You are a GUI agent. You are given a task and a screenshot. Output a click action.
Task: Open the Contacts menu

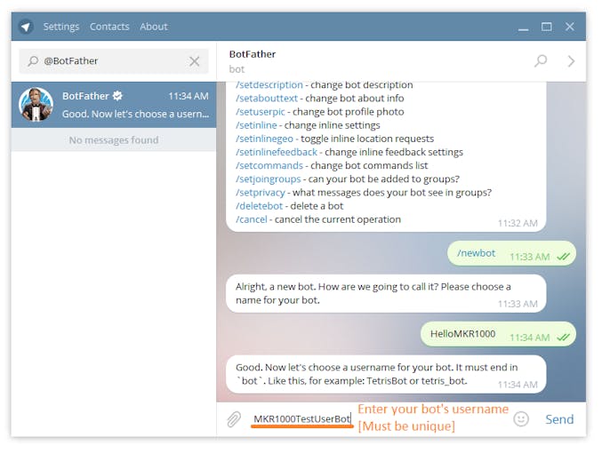109,27
